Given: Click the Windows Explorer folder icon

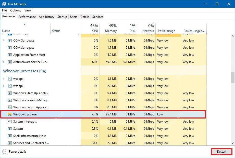Looking at the screenshot, I should (10, 114).
